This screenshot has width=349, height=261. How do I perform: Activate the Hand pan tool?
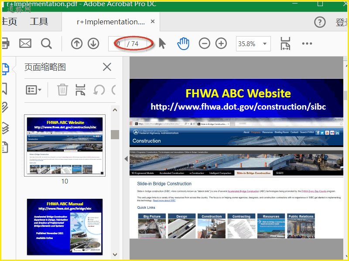[183, 43]
